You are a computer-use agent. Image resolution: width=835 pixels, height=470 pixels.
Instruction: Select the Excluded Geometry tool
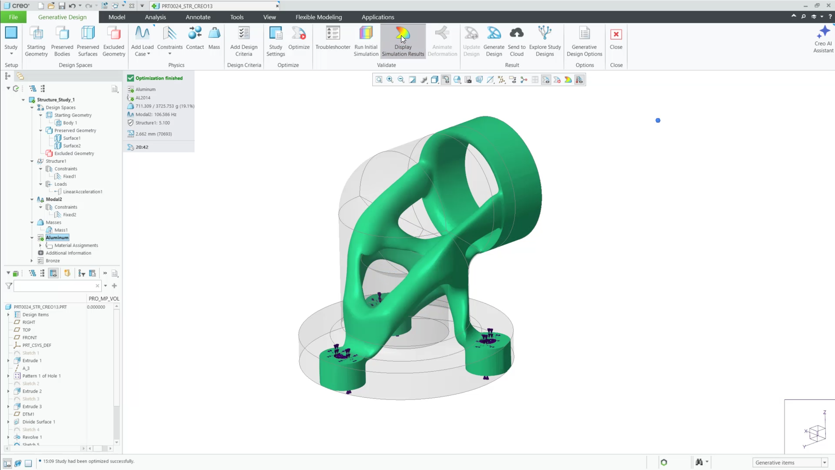pos(114,41)
